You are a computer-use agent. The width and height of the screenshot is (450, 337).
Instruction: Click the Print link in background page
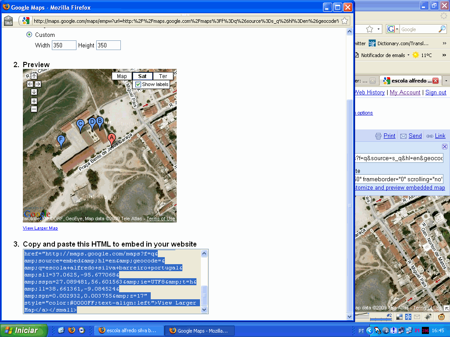389,136
